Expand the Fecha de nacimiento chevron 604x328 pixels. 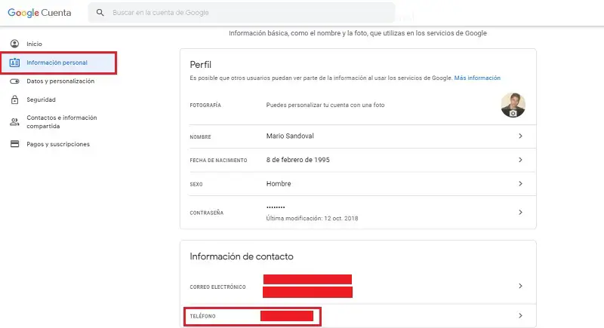[520, 160]
